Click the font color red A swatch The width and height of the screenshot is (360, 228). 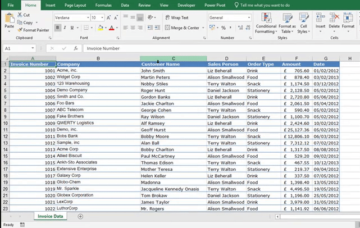[x=112, y=28]
